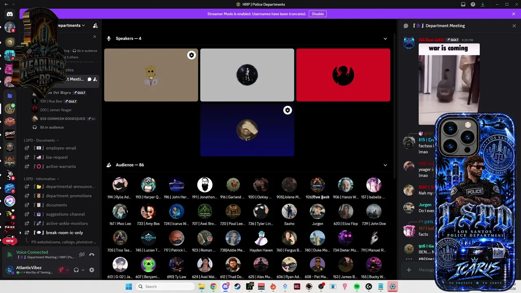Open invite people icon beside server name
The width and height of the screenshot is (521, 293).
click(x=95, y=26)
